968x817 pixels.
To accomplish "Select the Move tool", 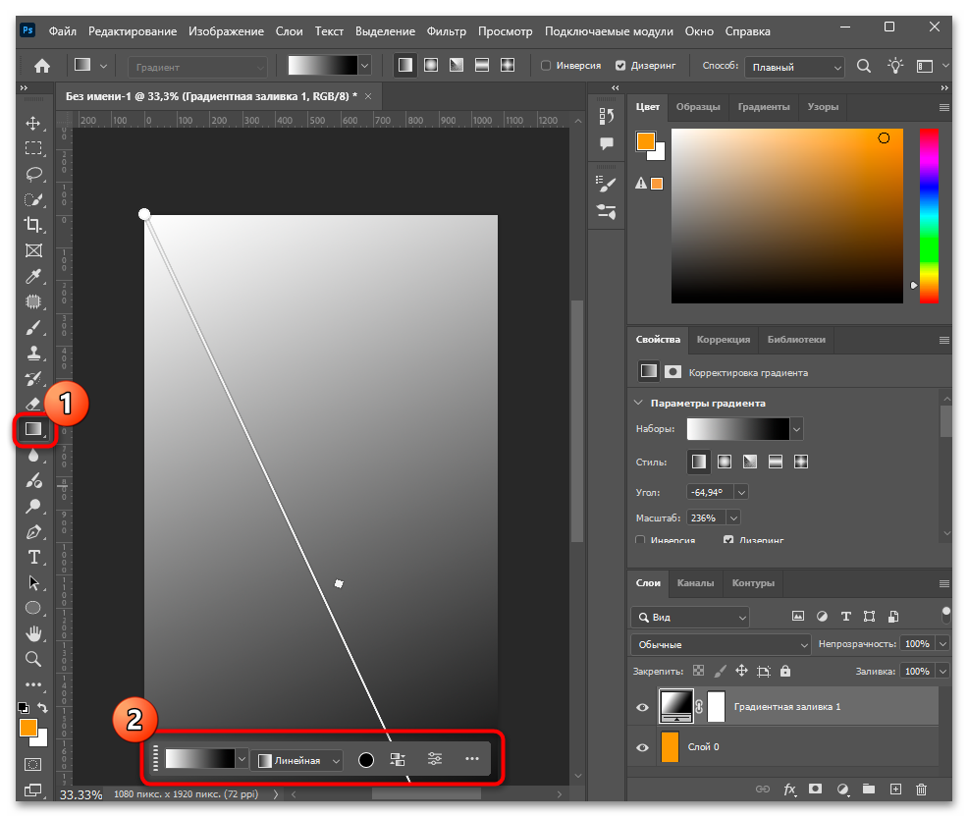I will pos(33,123).
